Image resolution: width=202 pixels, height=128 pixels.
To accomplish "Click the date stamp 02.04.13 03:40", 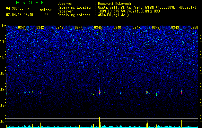I will point(20,15).
